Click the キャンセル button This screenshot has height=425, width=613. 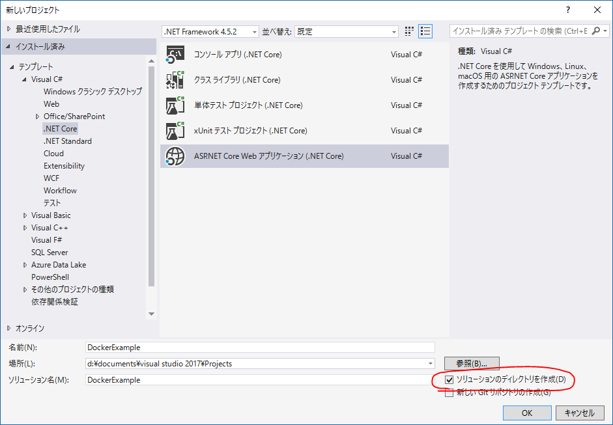click(580, 413)
